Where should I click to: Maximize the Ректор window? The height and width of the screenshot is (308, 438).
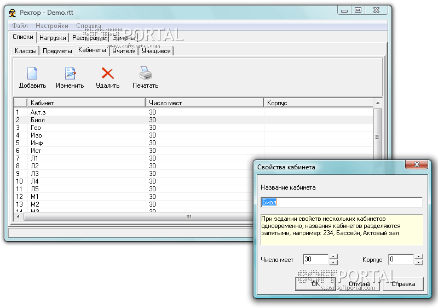[x=358, y=10]
